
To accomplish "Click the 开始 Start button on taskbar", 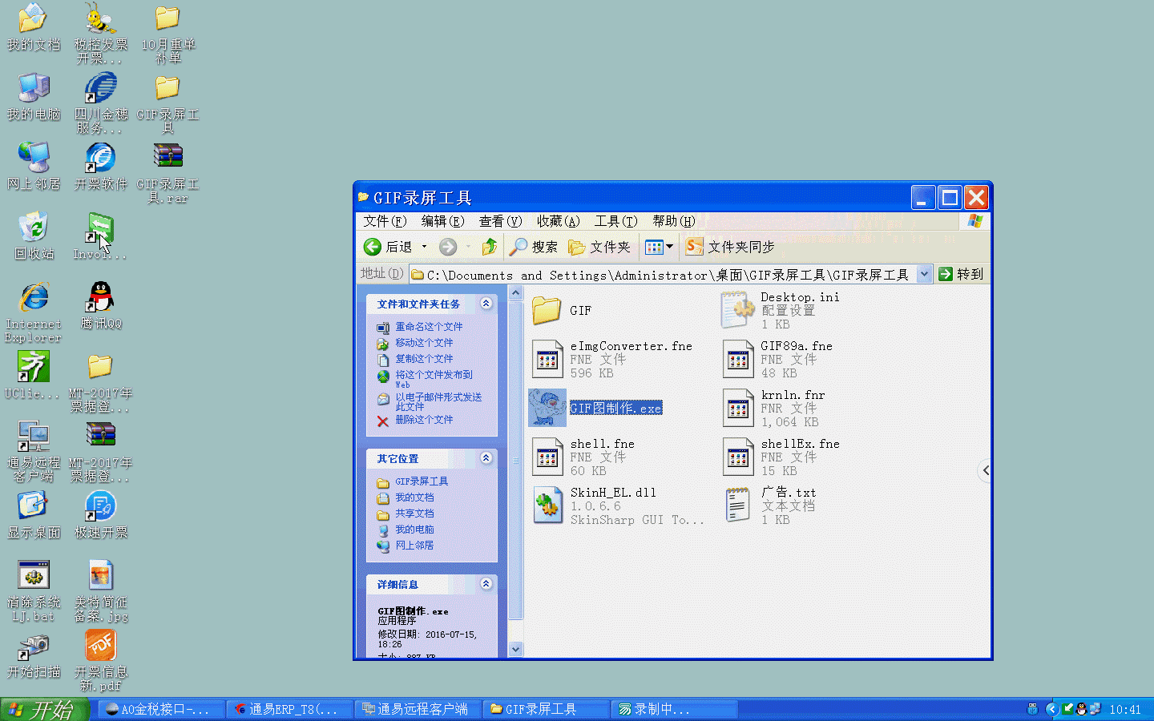I will coord(43,709).
